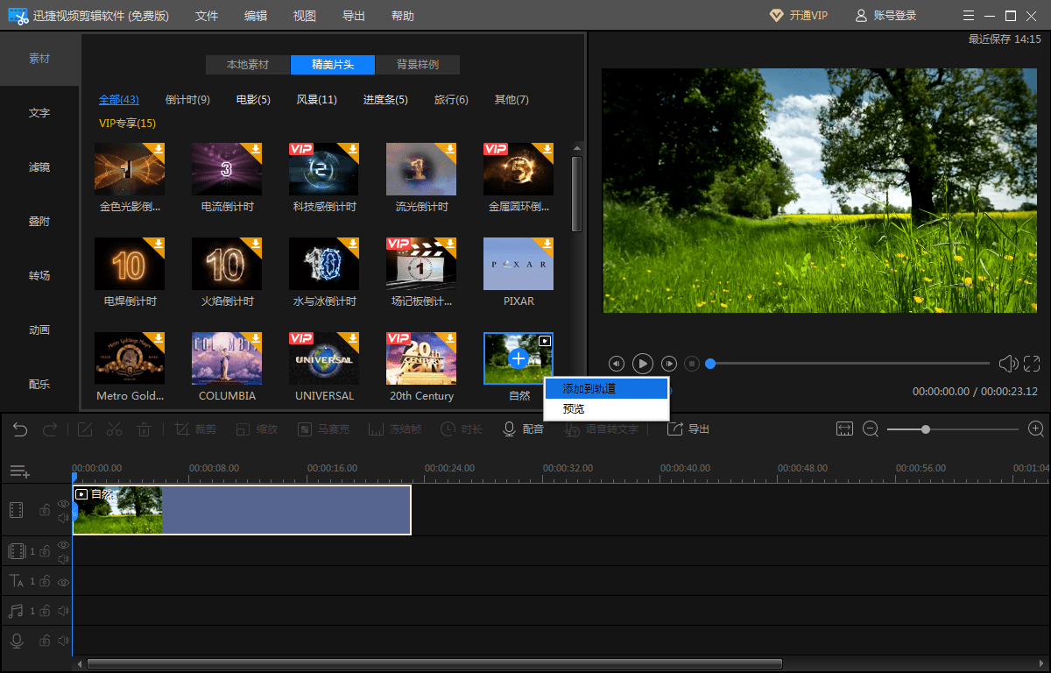The width and height of the screenshot is (1051, 673).
Task: Click the fullscreen preview icon
Action: click(1032, 363)
